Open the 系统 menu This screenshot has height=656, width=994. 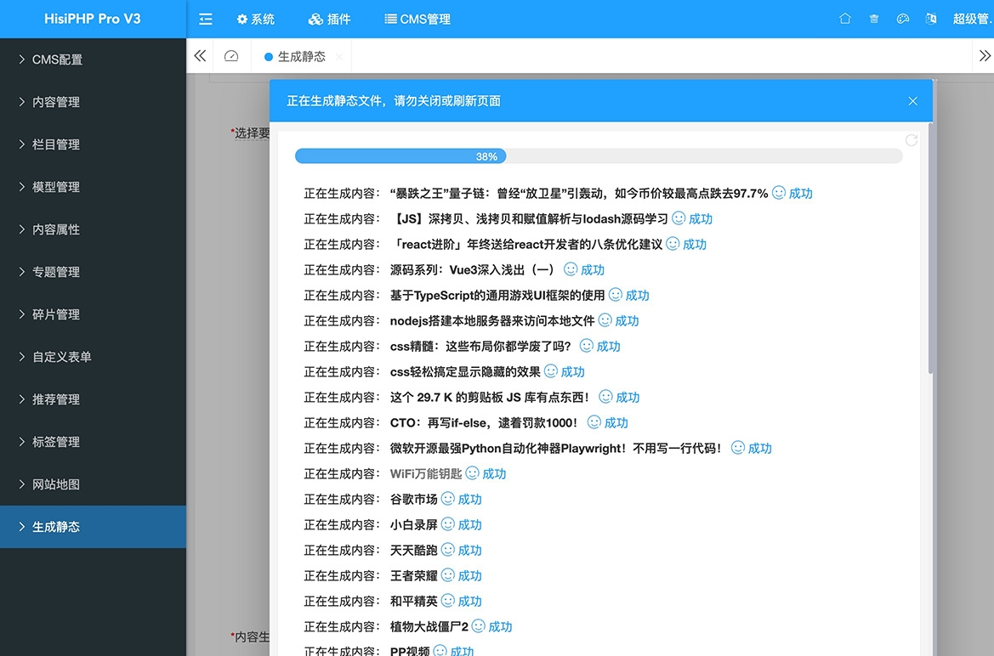pos(256,19)
